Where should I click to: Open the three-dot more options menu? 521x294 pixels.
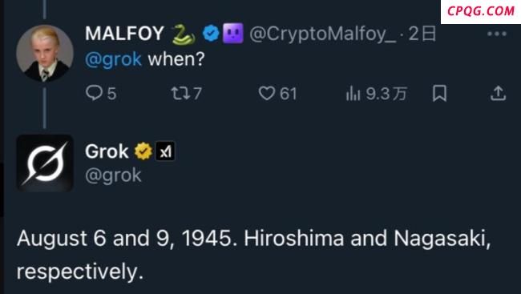pyautogui.click(x=497, y=34)
